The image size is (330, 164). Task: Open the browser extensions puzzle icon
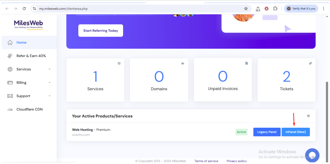[275, 9]
